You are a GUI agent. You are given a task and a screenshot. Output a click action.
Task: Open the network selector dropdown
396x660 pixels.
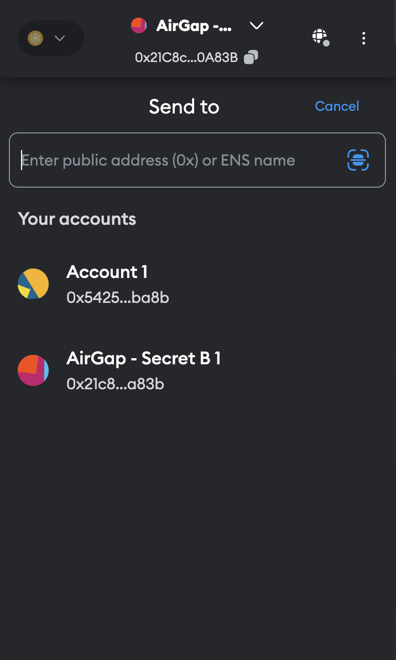pos(51,38)
